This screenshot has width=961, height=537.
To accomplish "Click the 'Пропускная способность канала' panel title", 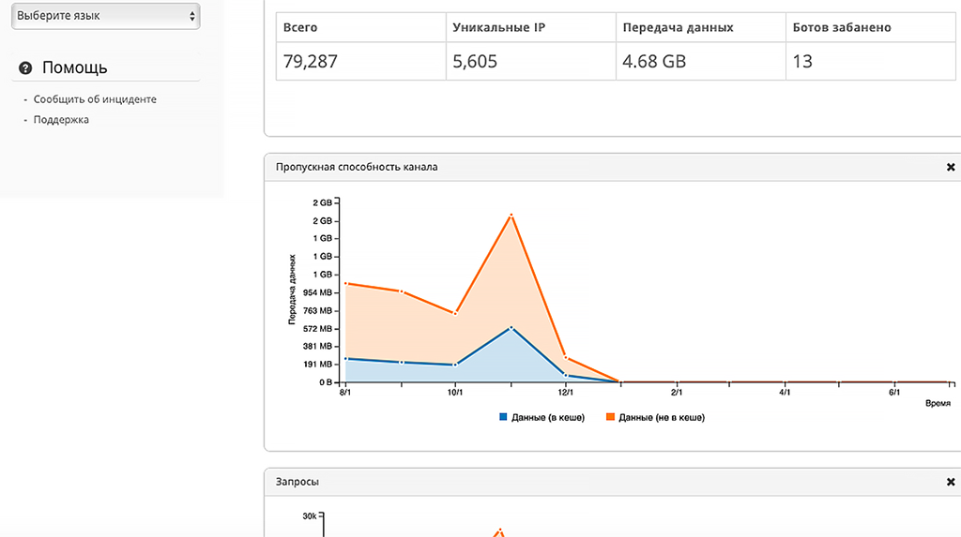I will [357, 167].
